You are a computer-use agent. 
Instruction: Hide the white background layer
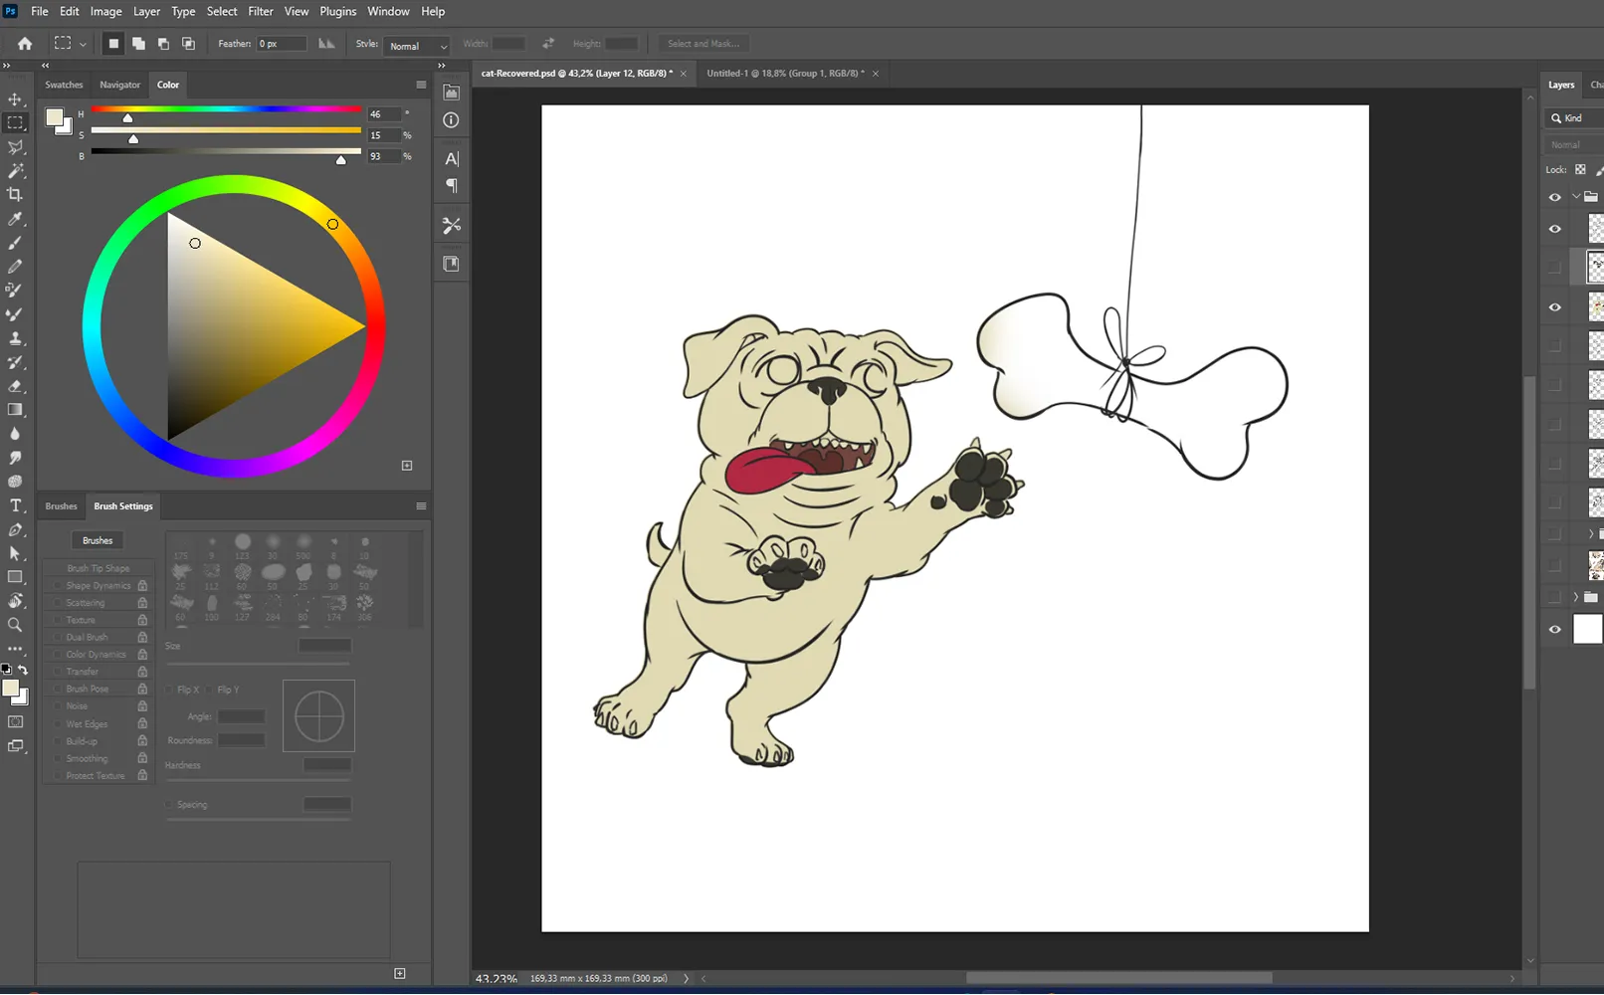click(1555, 629)
